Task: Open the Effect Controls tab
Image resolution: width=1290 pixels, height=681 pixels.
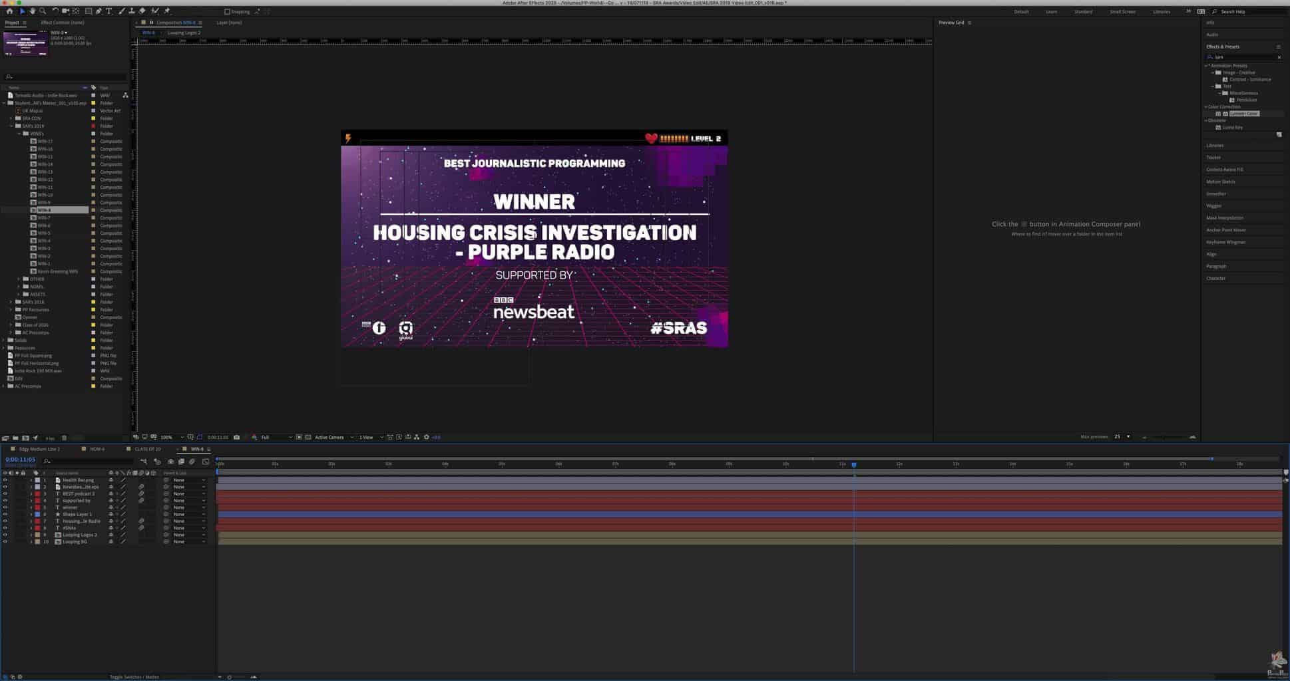Action: [62, 23]
